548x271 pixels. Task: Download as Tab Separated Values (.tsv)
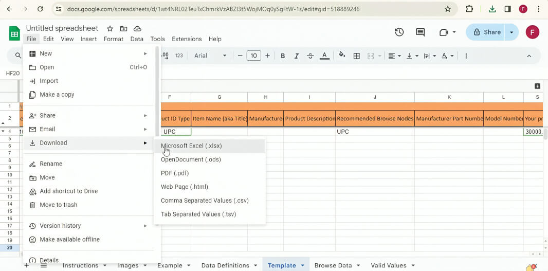(210, 214)
